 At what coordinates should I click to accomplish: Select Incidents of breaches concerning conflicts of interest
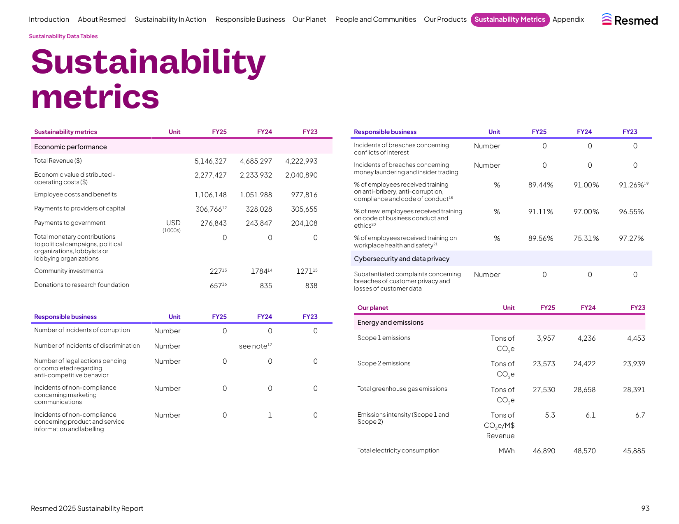click(401, 149)
